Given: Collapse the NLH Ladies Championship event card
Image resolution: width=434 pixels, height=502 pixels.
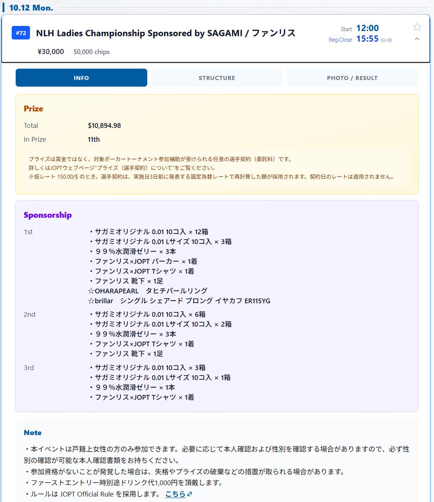Looking at the screenshot, I should pos(417,39).
